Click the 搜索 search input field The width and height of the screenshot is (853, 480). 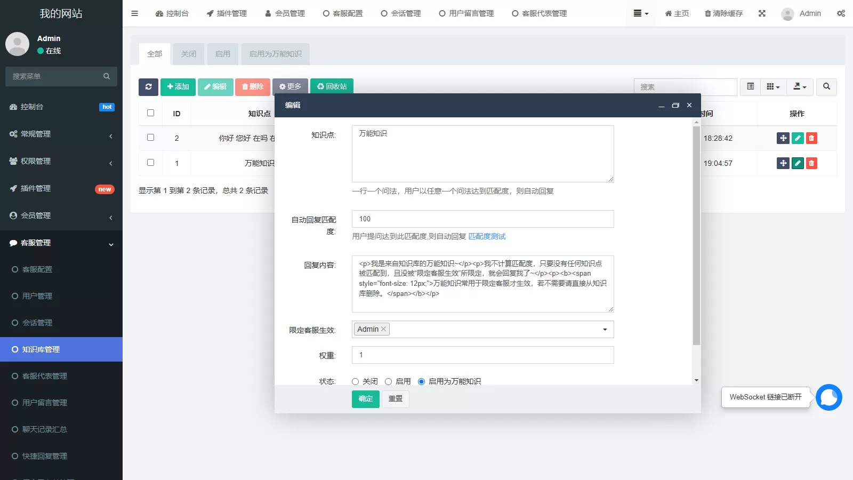coord(685,86)
